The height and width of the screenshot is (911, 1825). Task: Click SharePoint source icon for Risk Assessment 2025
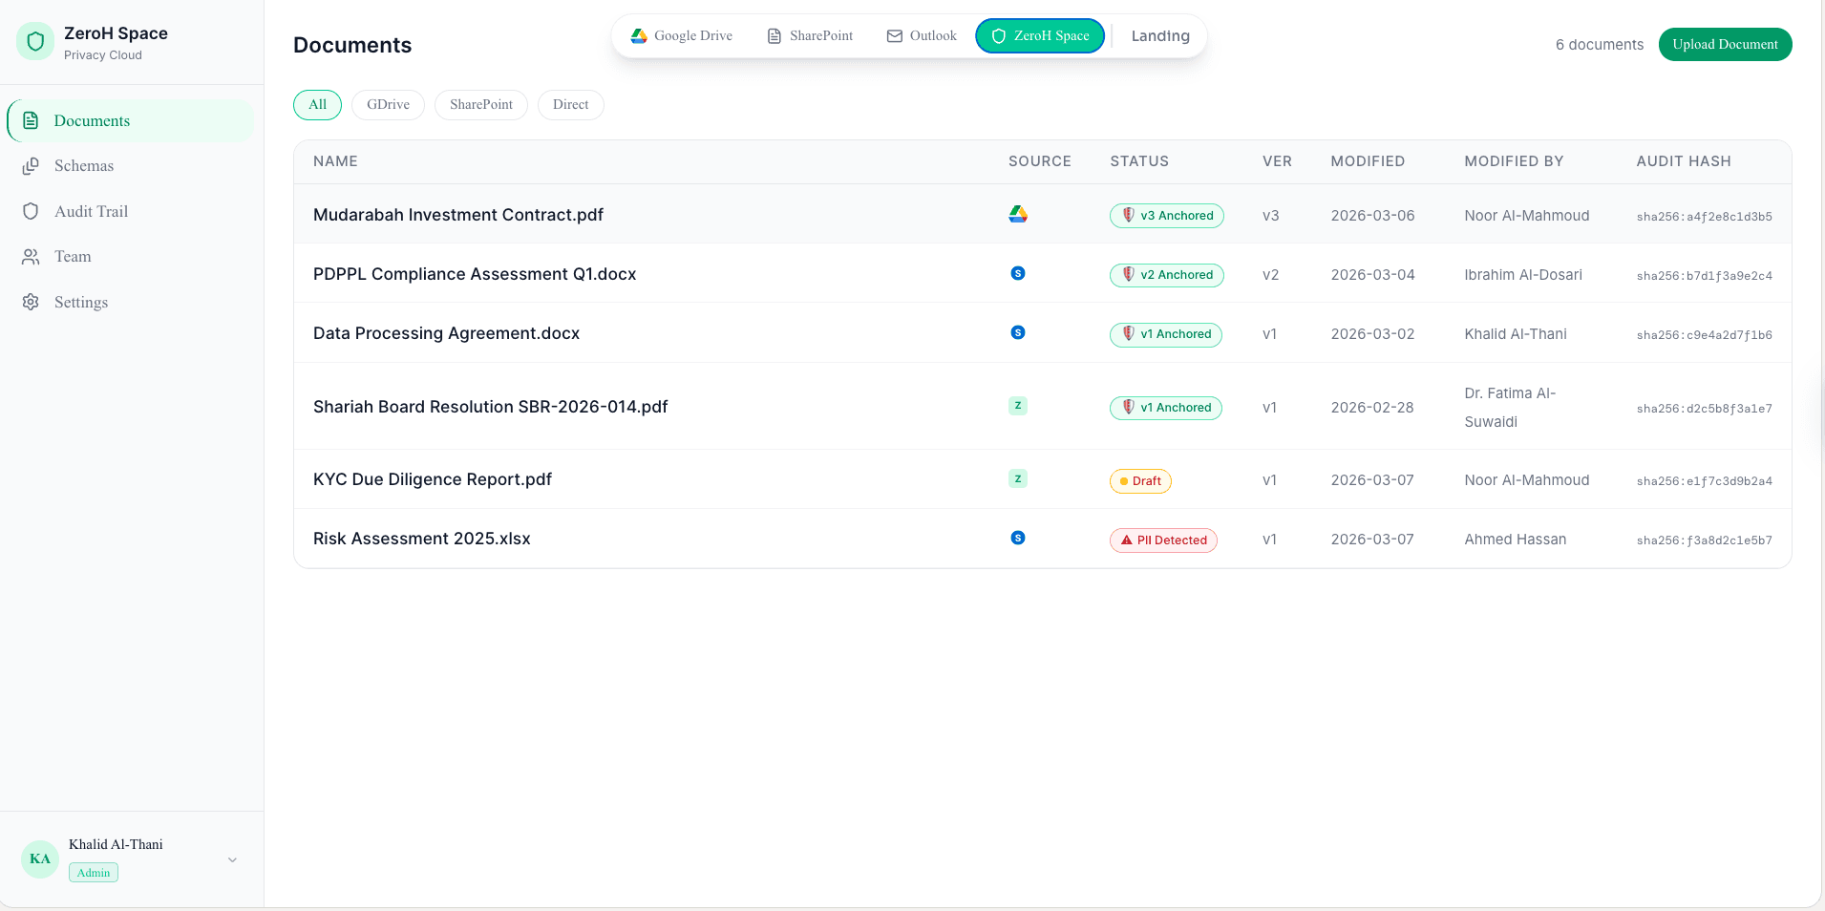1018,538
